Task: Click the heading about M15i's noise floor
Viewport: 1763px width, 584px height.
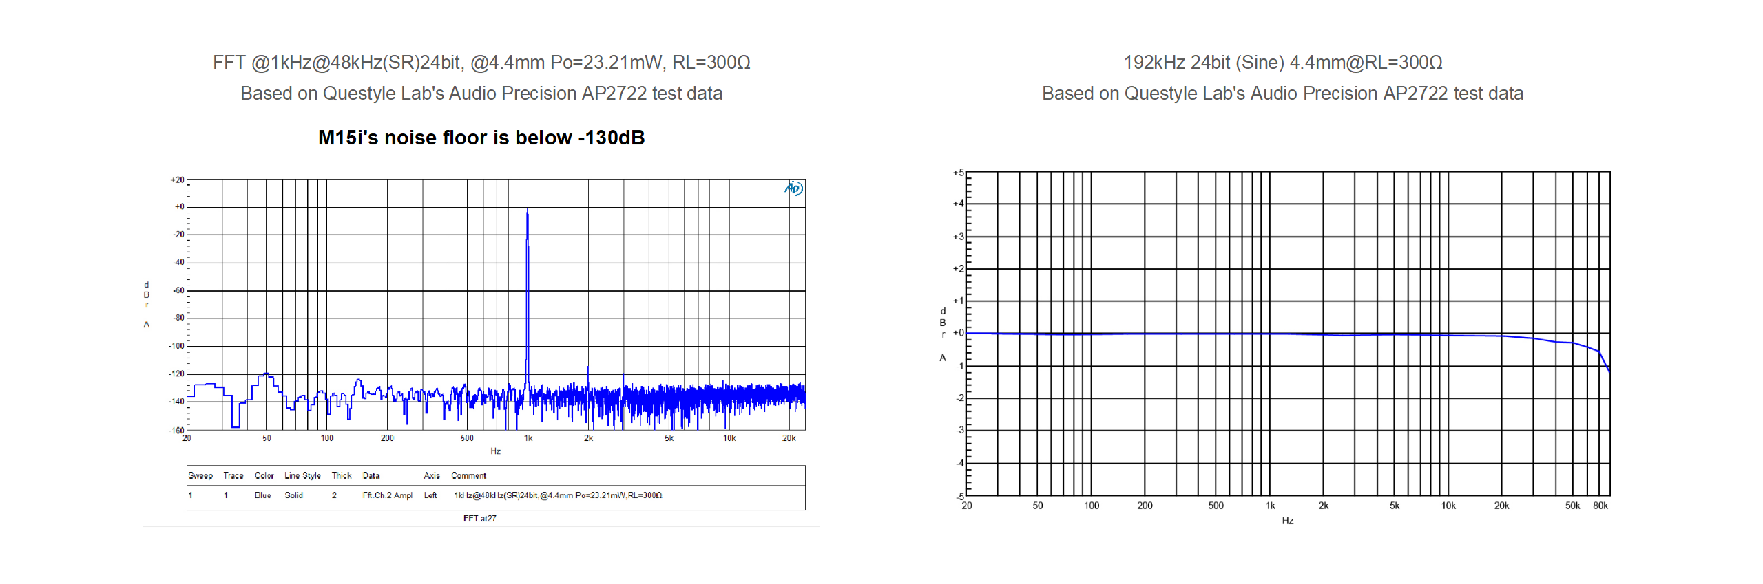Action: point(481,138)
